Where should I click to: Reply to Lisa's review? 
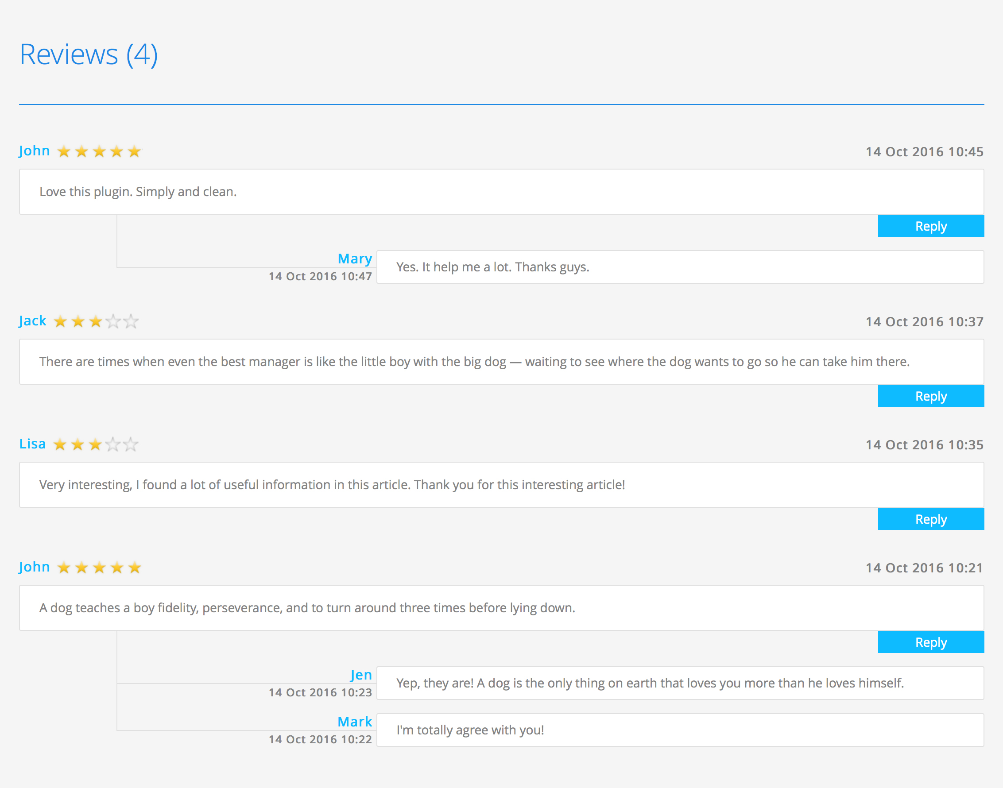[x=930, y=519]
